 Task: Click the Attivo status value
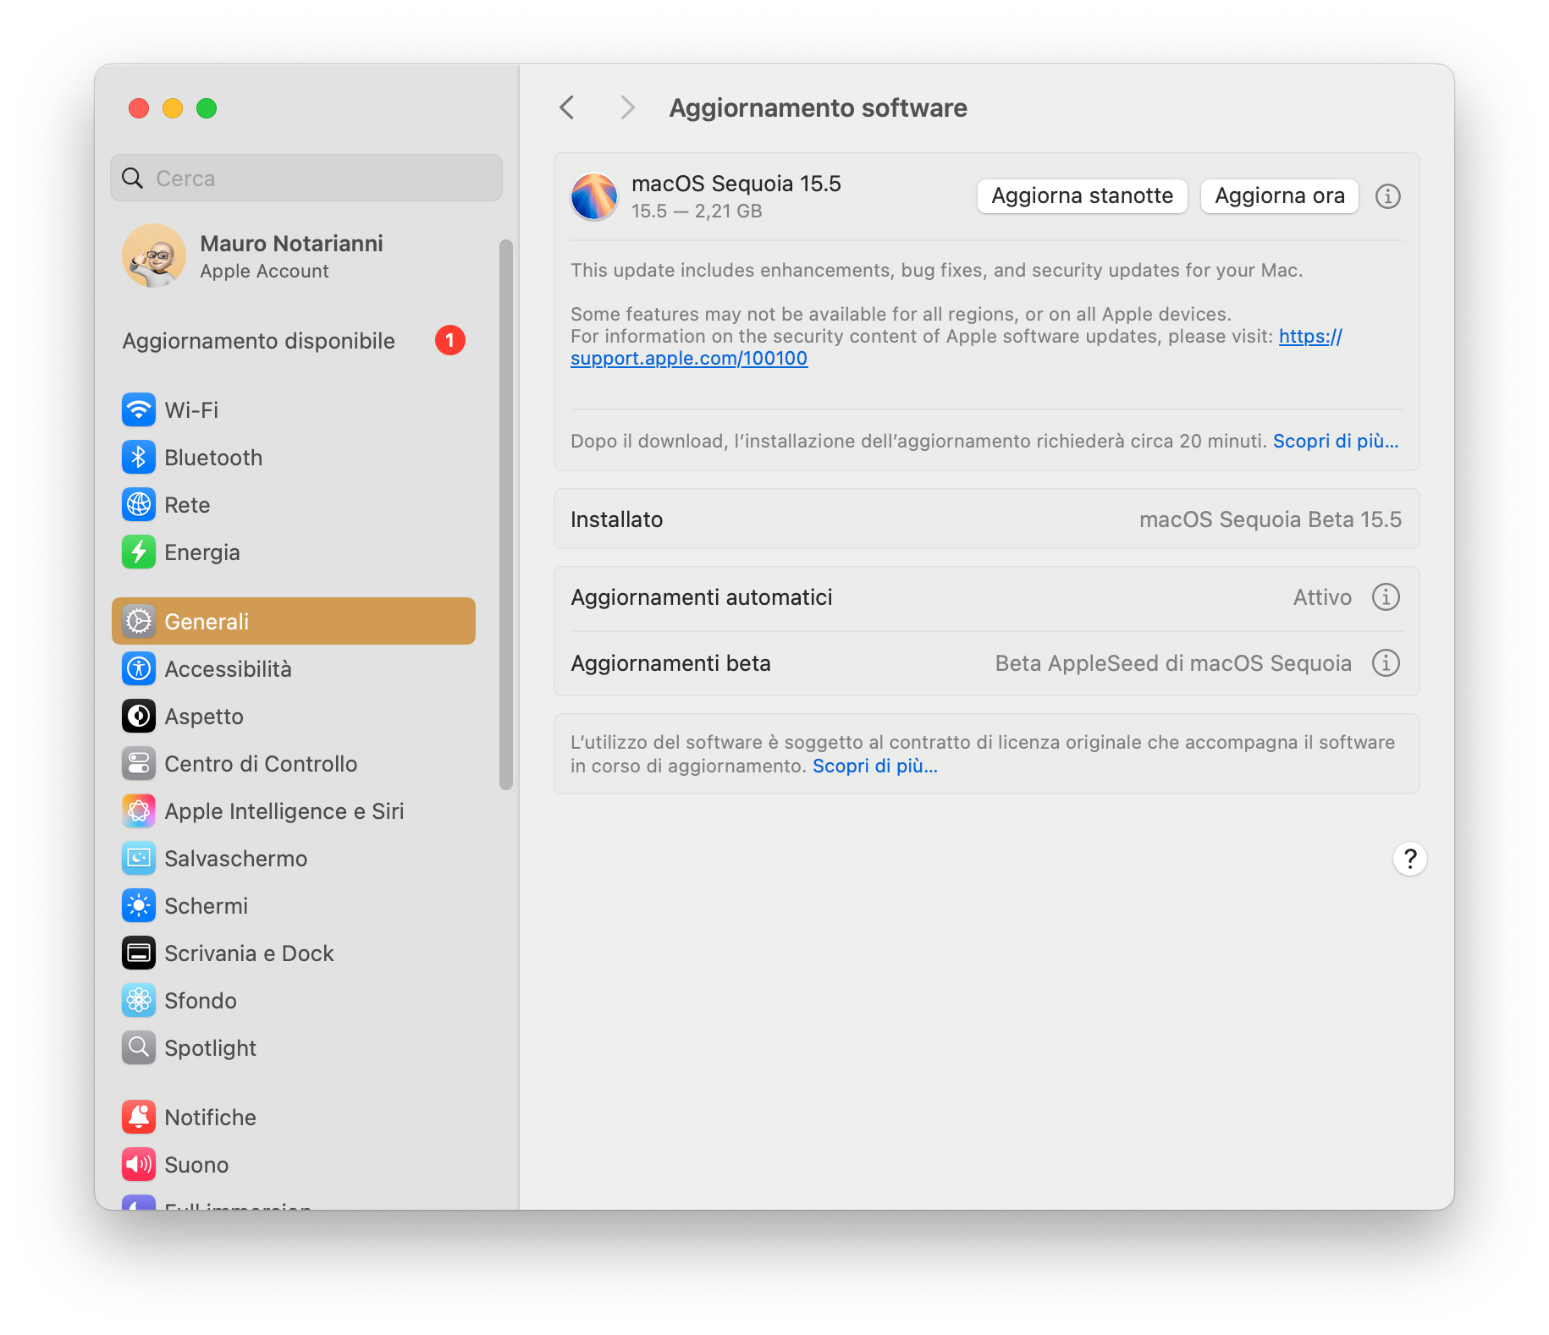pos(1322,597)
